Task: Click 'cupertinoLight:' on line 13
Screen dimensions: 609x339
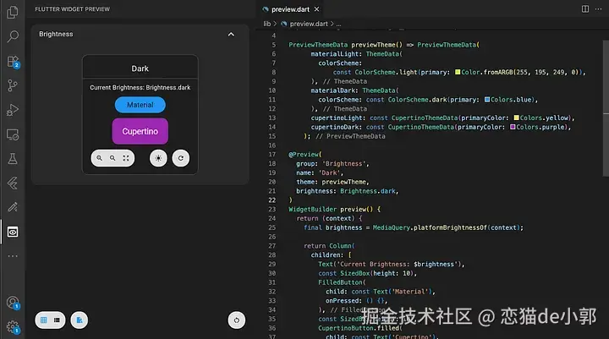Action: point(337,118)
